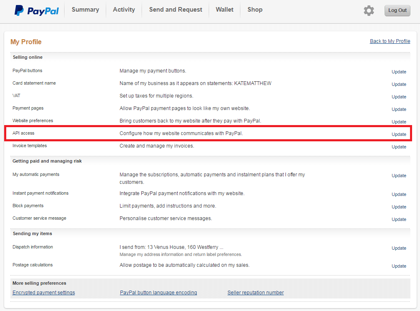This screenshot has height=311, width=420.
Task: Open Send and Request menu item
Action: [x=175, y=10]
